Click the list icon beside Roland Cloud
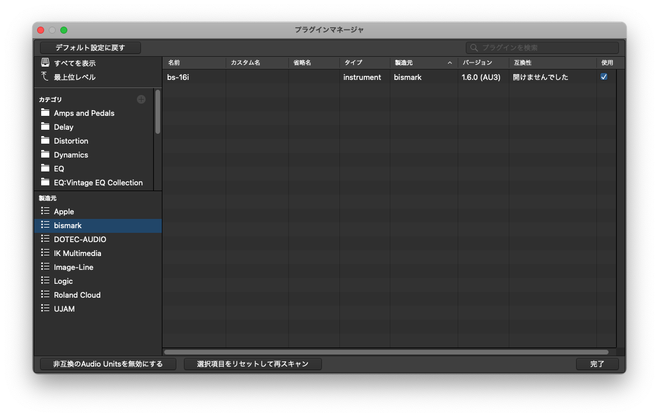The image size is (659, 417). (45, 295)
